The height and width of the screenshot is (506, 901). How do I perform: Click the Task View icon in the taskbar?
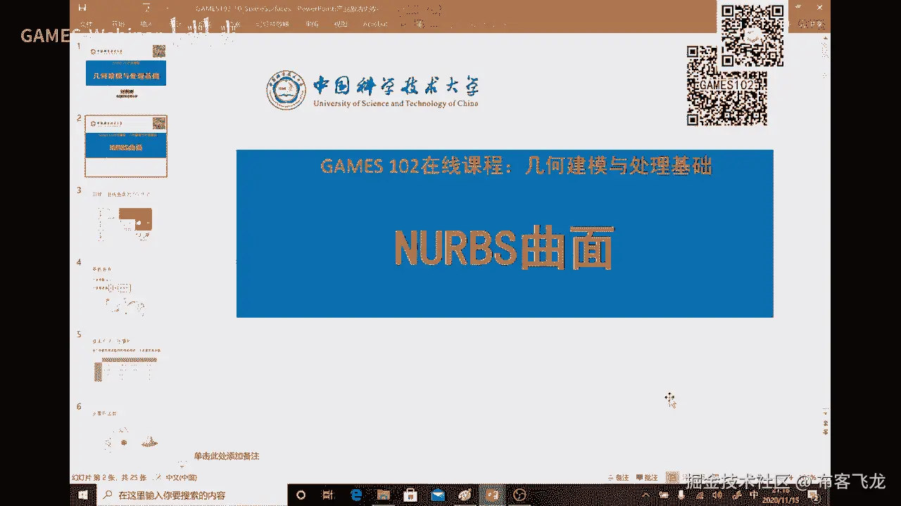pyautogui.click(x=328, y=495)
